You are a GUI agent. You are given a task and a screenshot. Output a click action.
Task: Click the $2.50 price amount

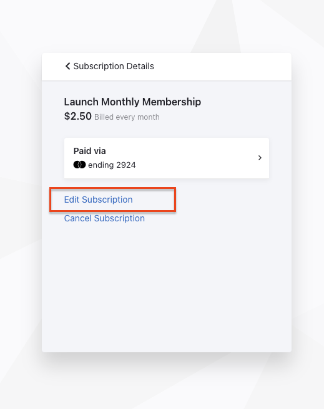(78, 117)
